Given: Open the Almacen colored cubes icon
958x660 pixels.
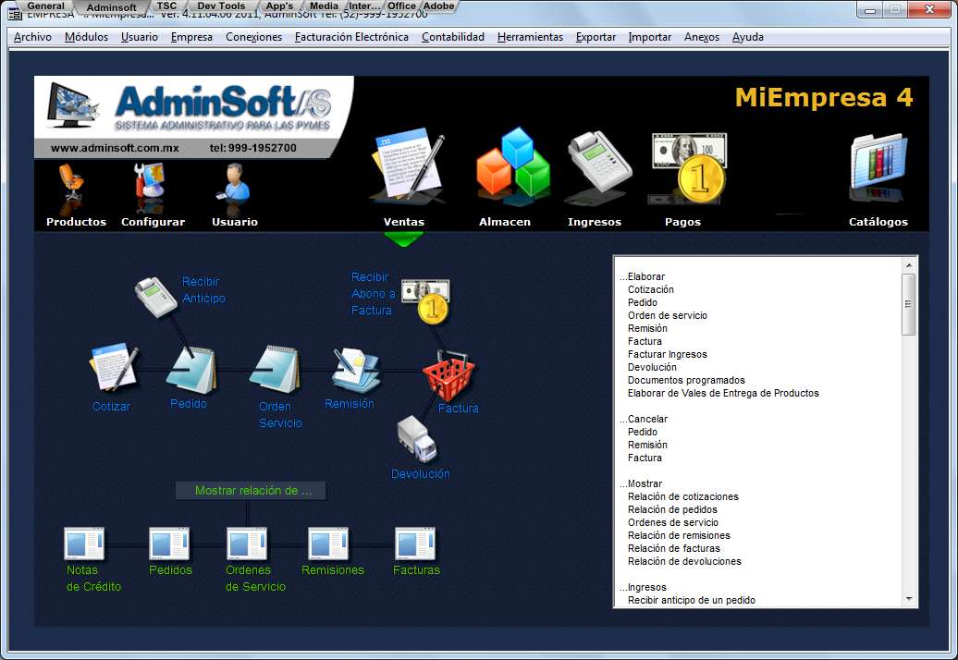Looking at the screenshot, I should point(513,164).
